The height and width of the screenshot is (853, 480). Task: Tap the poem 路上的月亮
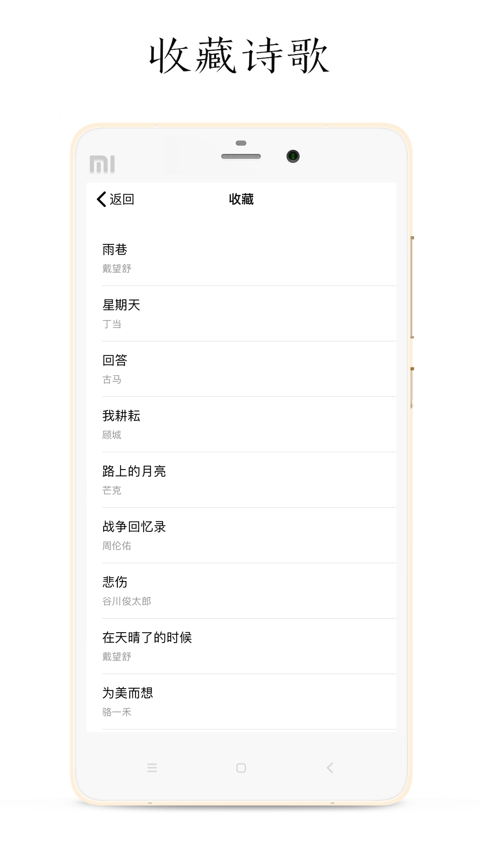[x=133, y=472]
